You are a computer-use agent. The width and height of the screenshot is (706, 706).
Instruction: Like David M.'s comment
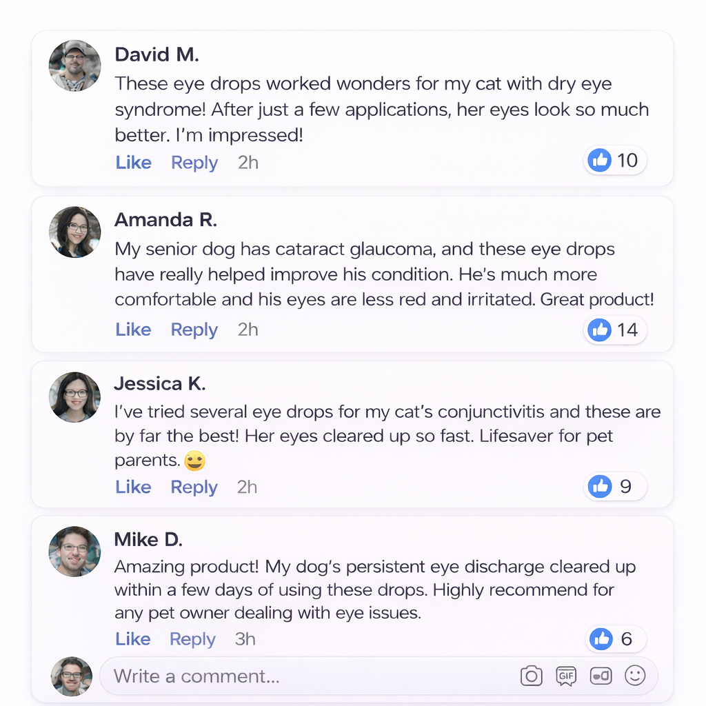[133, 163]
